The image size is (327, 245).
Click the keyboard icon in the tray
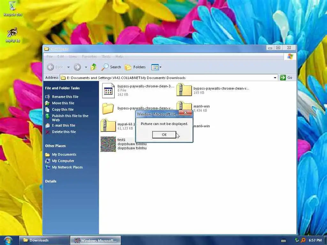coord(284,241)
